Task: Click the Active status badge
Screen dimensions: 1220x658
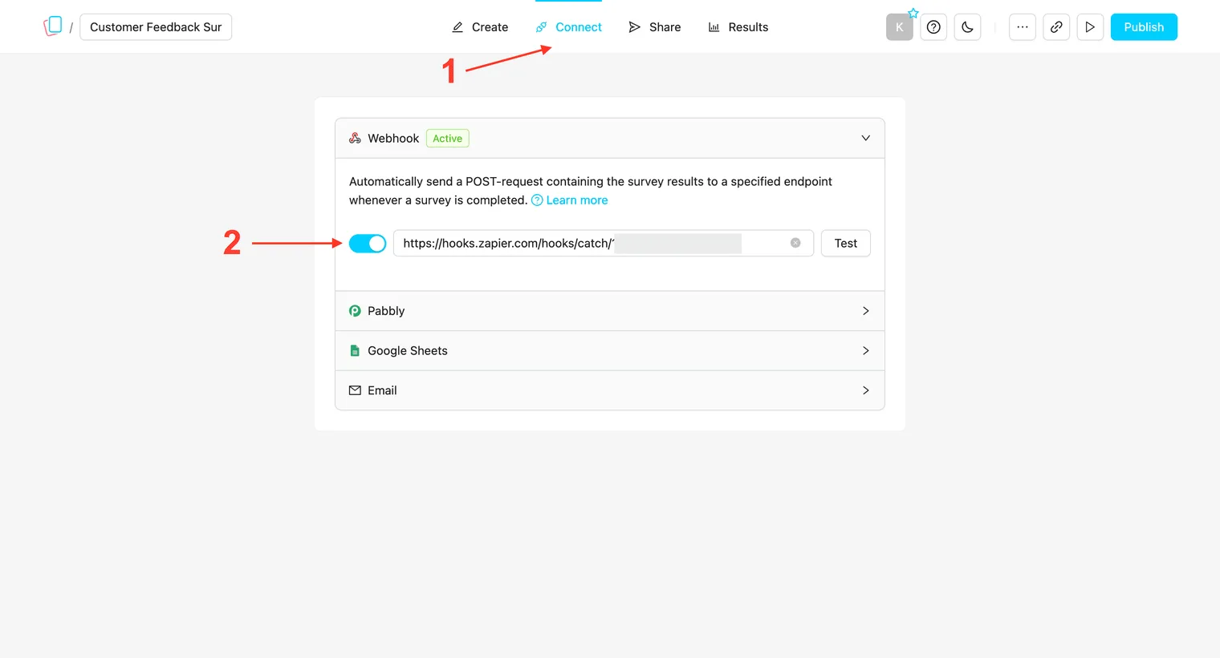Action: [448, 139]
